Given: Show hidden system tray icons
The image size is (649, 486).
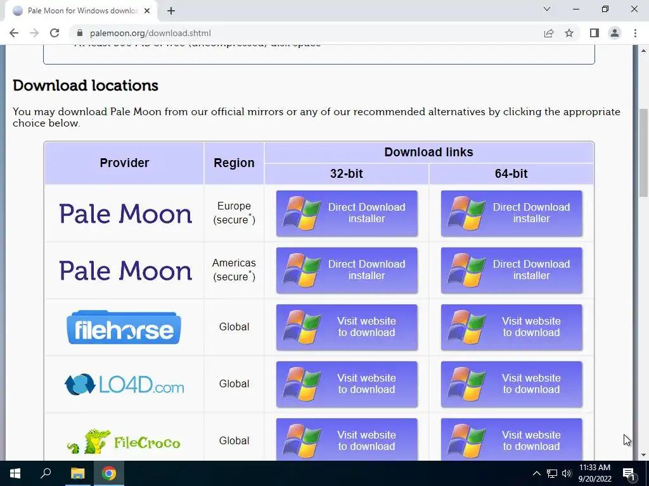Looking at the screenshot, I should click(536, 473).
